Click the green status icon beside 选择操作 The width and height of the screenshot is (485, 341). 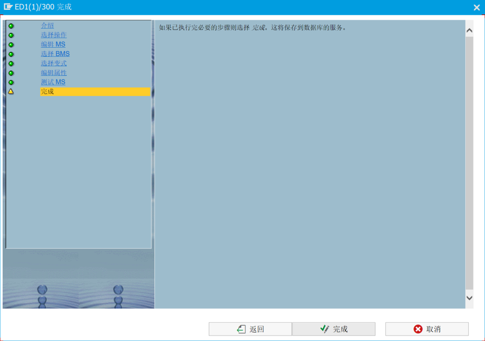pyautogui.click(x=11, y=35)
